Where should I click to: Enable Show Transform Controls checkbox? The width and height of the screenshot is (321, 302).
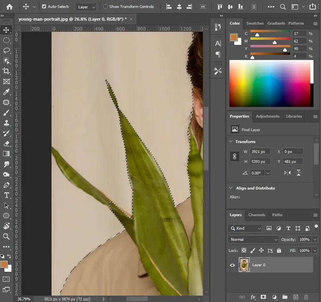click(105, 7)
